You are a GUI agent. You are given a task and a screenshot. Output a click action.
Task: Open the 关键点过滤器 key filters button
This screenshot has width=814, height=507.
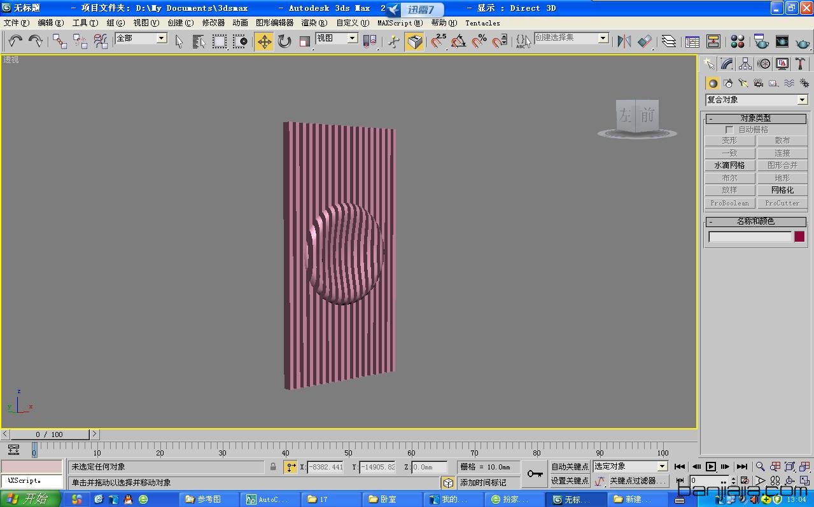point(638,481)
